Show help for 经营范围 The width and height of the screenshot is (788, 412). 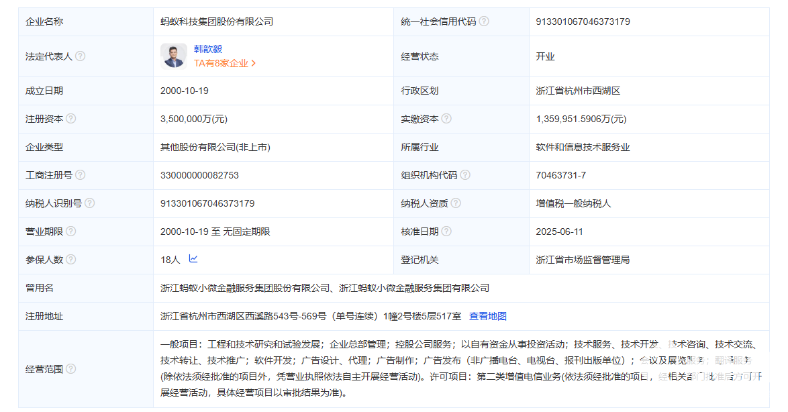[70, 369]
